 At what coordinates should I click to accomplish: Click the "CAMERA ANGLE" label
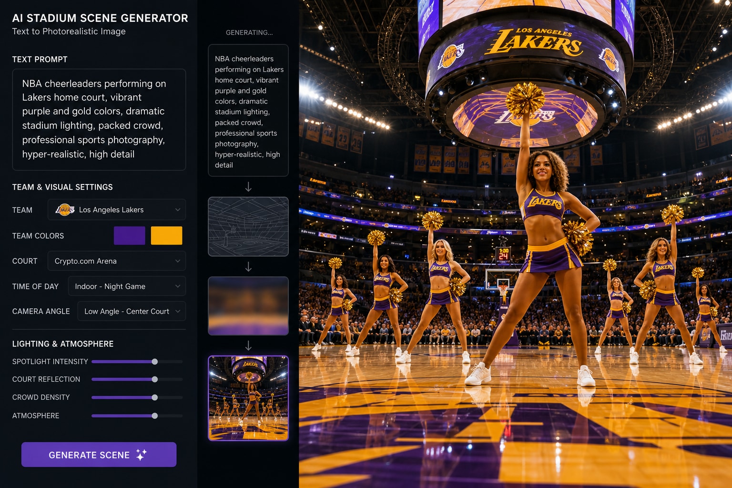(x=41, y=311)
